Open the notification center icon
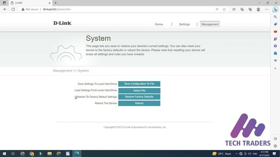The height and width of the screenshot is (157, 280). pyautogui.click(x=275, y=154)
